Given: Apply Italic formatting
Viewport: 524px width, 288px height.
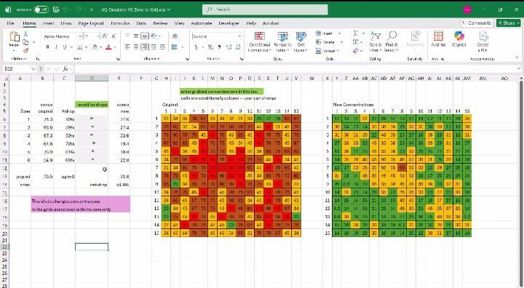Looking at the screenshot, I should [56, 47].
